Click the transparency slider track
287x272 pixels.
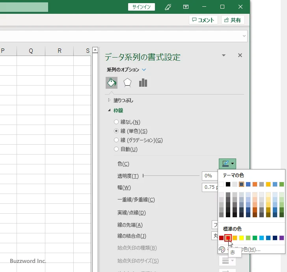171,176
